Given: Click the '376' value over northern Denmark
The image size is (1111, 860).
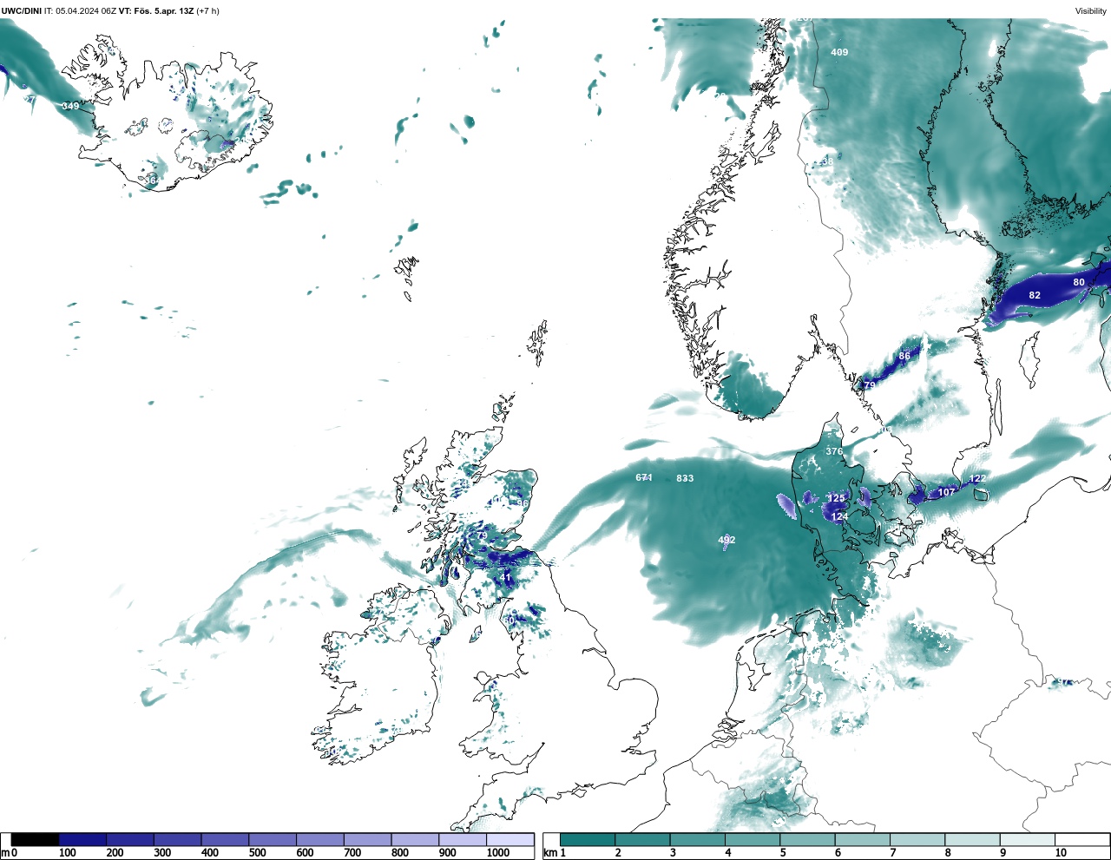Looking at the screenshot, I should coord(834,451).
